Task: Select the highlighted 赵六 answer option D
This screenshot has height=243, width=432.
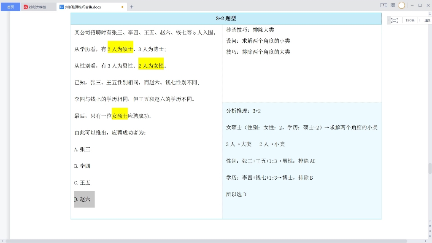Action: (84, 199)
